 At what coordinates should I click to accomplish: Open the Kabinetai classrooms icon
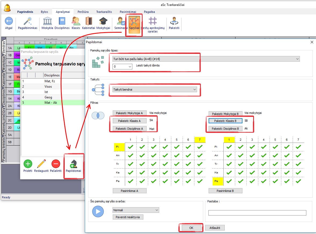89,21
